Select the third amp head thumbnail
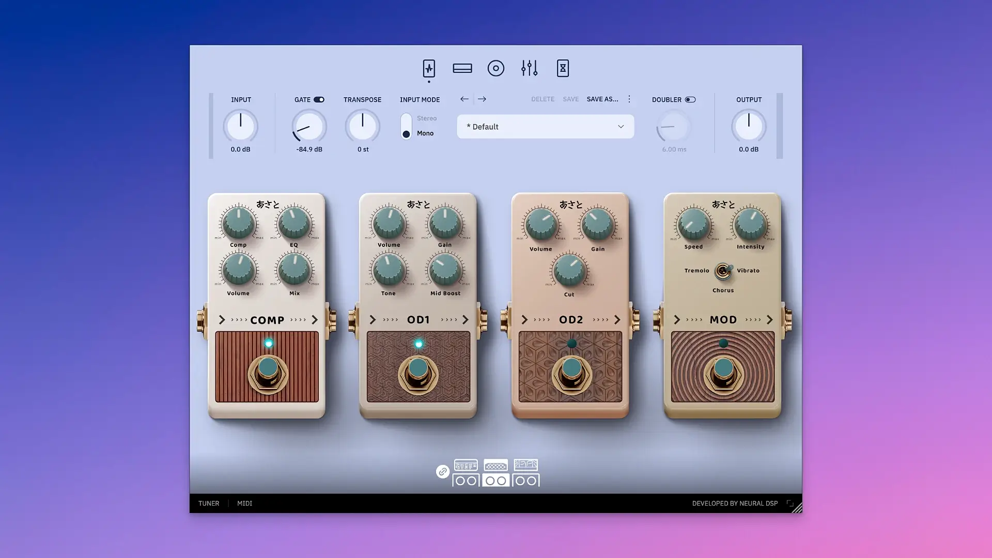The width and height of the screenshot is (992, 558). [x=526, y=465]
